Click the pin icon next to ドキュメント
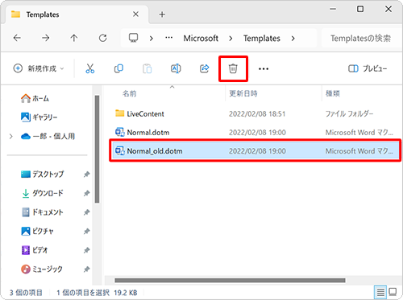 tap(86, 212)
